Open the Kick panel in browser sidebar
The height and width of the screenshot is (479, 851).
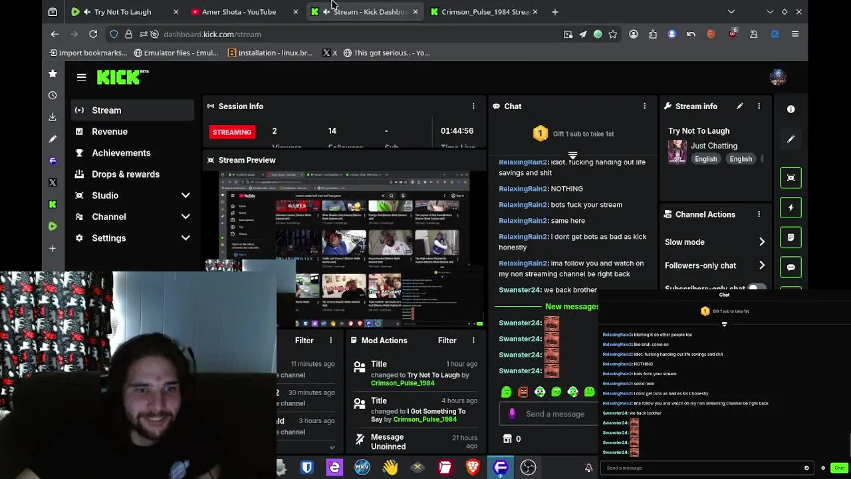(x=53, y=204)
